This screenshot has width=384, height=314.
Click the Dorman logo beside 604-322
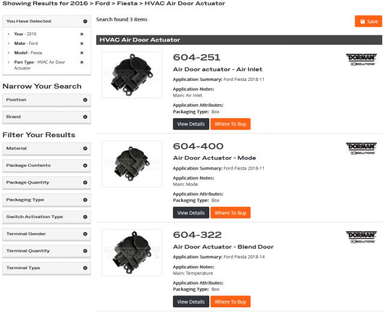[x=361, y=237]
